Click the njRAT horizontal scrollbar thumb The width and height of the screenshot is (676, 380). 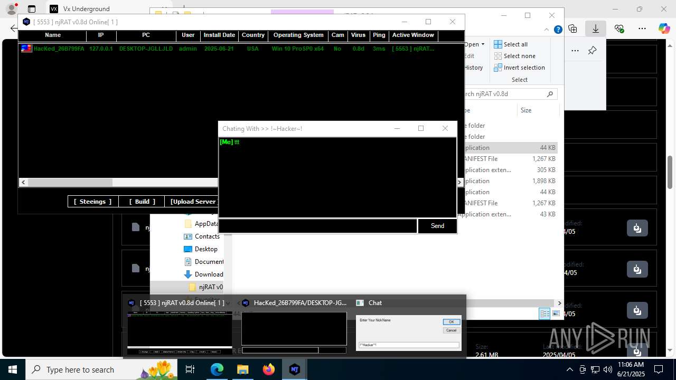70,182
